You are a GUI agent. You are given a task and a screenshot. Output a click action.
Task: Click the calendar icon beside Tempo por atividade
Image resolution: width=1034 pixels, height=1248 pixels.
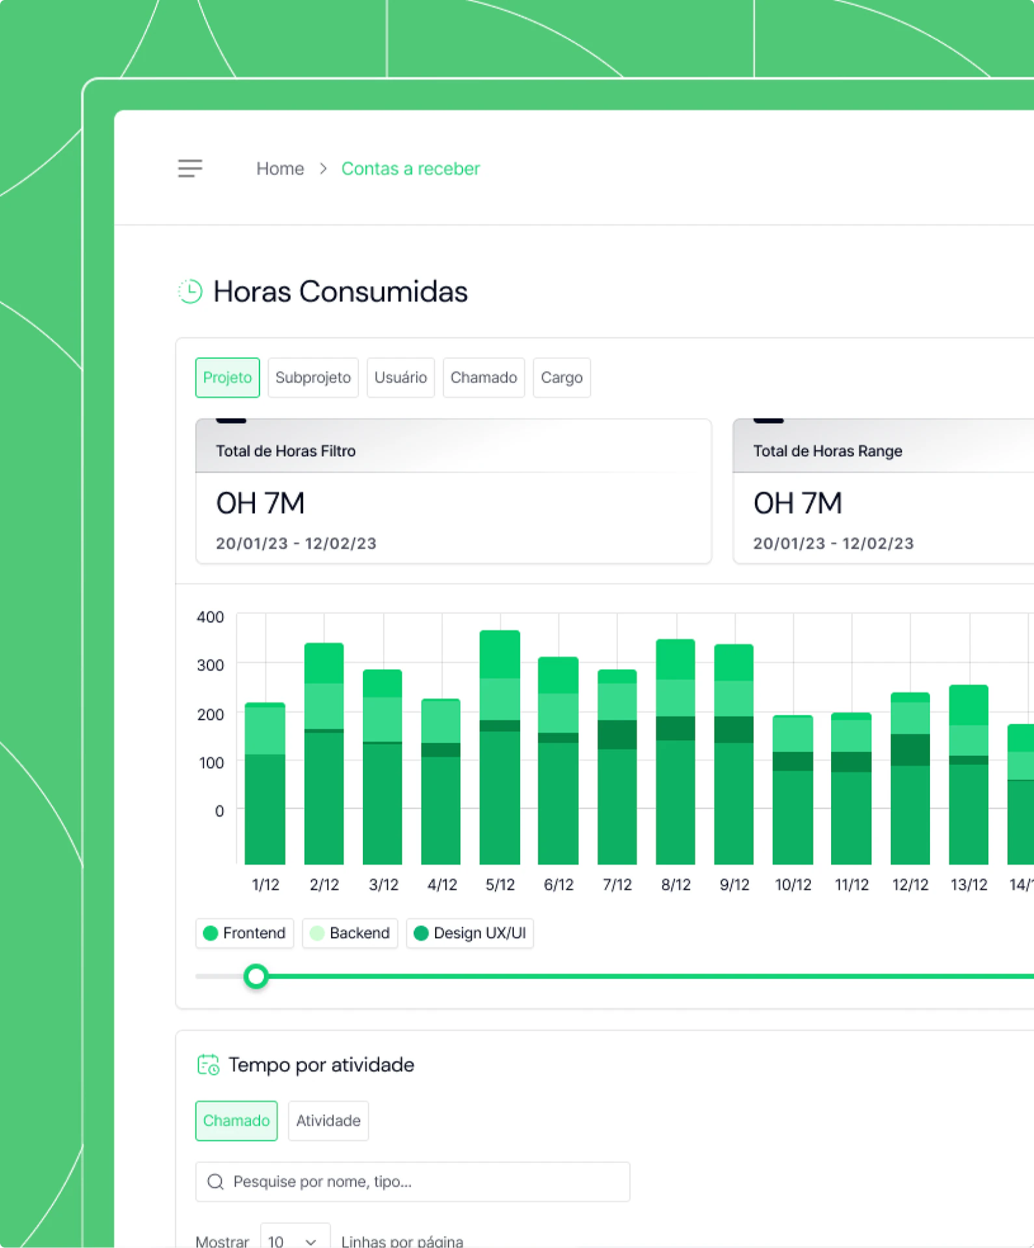point(208,1065)
